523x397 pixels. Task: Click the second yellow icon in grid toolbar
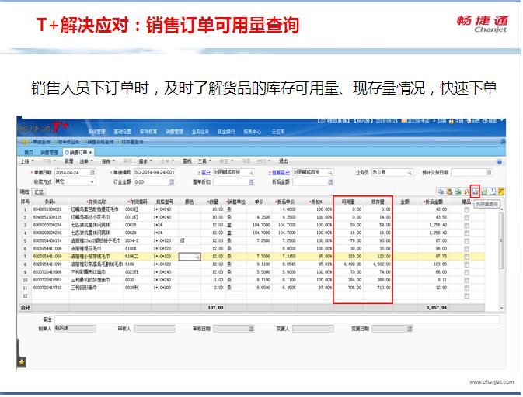tap(449, 192)
